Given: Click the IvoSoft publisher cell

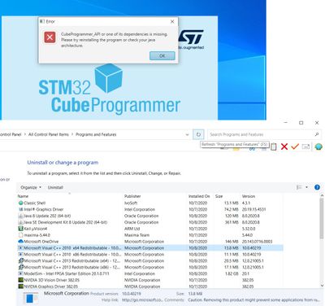Looking at the screenshot, I should [131, 203].
